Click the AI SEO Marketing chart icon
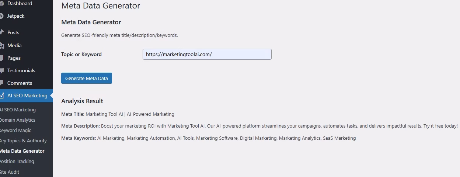Image resolution: width=460 pixels, height=177 pixels. coord(1,96)
